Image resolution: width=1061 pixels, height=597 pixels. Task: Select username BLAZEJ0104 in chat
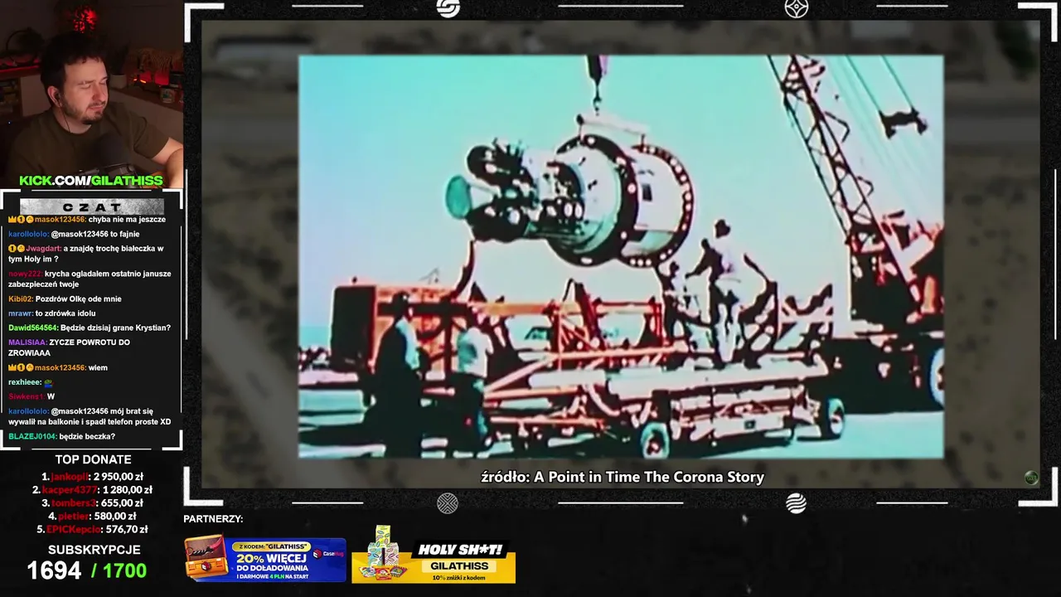(32, 436)
